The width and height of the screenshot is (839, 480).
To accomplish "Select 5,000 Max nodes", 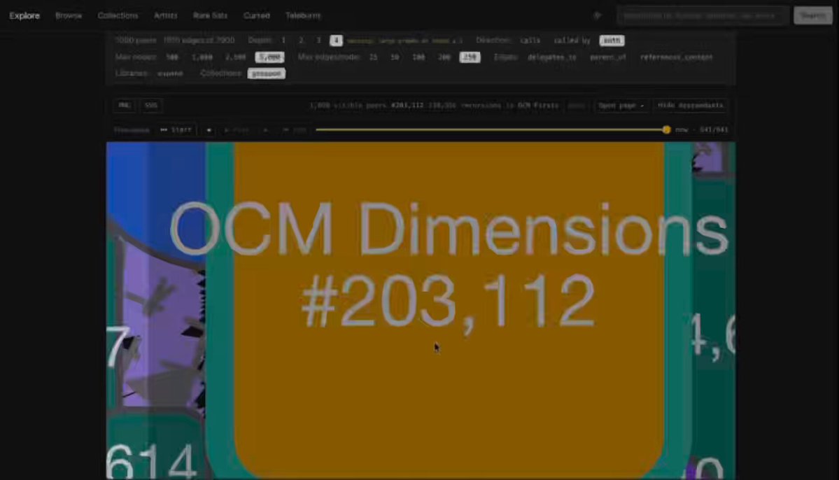I will click(269, 57).
